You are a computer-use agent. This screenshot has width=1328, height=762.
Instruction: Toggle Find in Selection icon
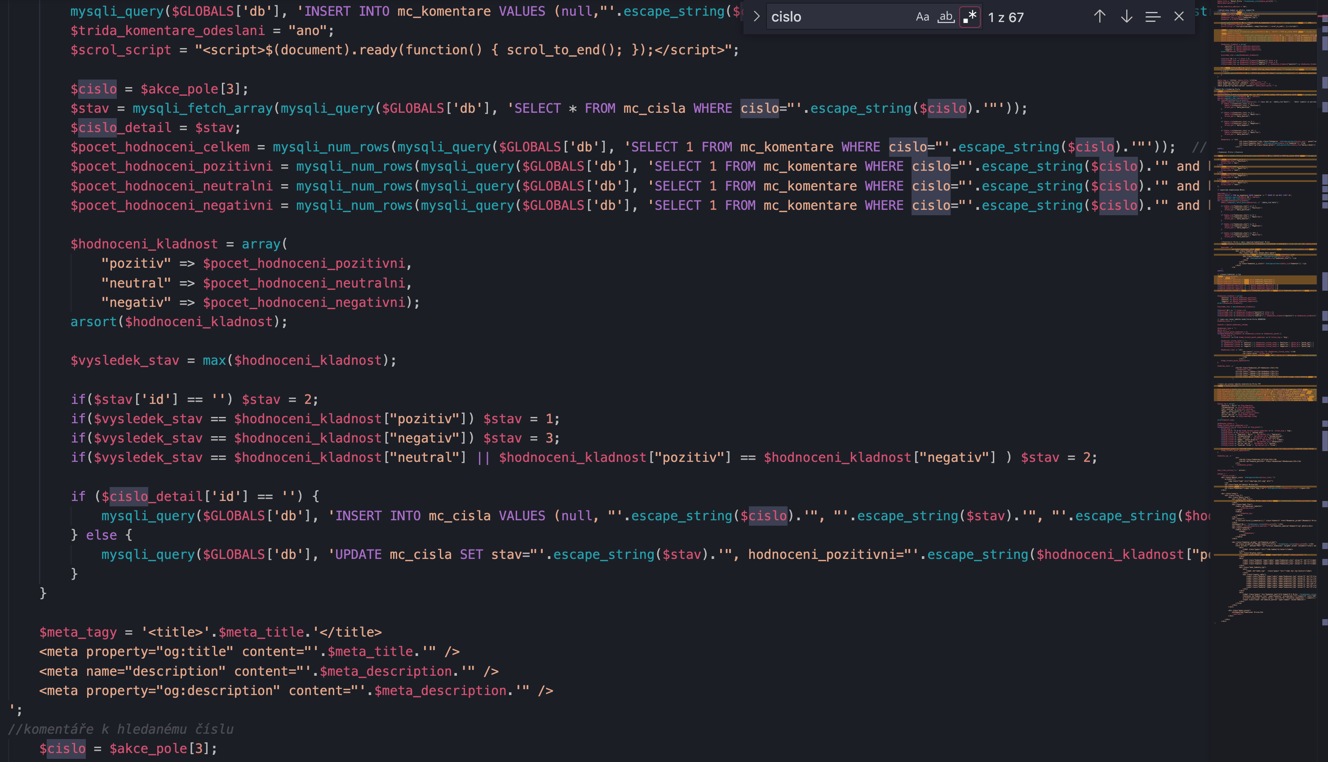[x=1152, y=17]
